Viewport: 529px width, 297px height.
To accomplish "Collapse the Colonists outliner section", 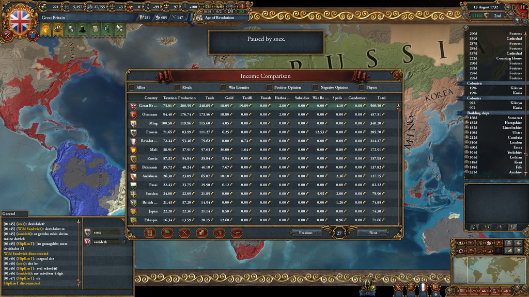I will [474, 83].
